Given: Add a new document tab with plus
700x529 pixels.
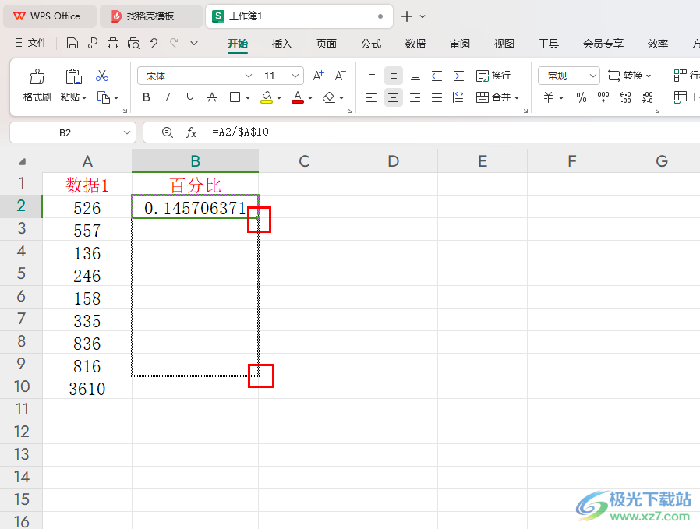Looking at the screenshot, I should [407, 16].
